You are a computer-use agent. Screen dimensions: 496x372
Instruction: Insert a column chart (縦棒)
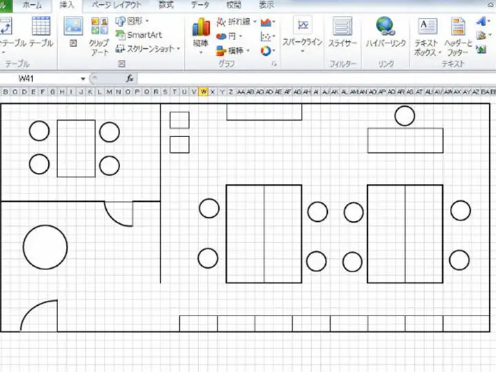click(x=200, y=33)
